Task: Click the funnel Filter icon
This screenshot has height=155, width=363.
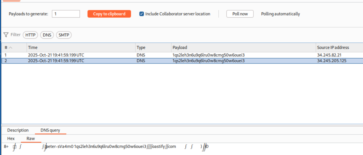Action: click(6, 35)
